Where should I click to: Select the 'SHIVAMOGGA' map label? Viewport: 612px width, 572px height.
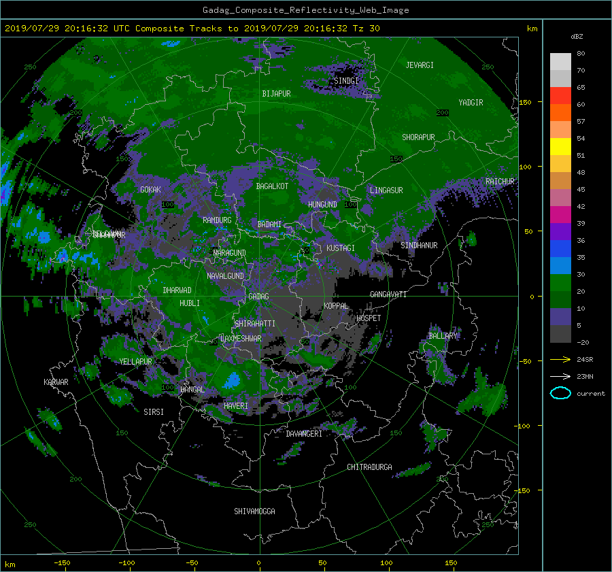pos(254,511)
